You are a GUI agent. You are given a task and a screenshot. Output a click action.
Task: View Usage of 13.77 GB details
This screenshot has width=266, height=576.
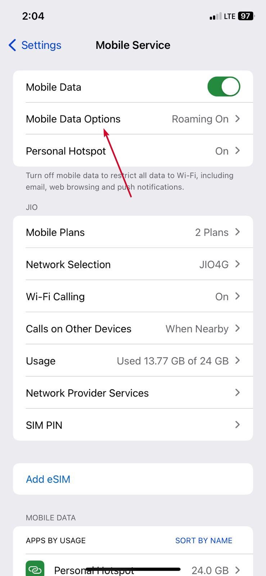(x=133, y=361)
